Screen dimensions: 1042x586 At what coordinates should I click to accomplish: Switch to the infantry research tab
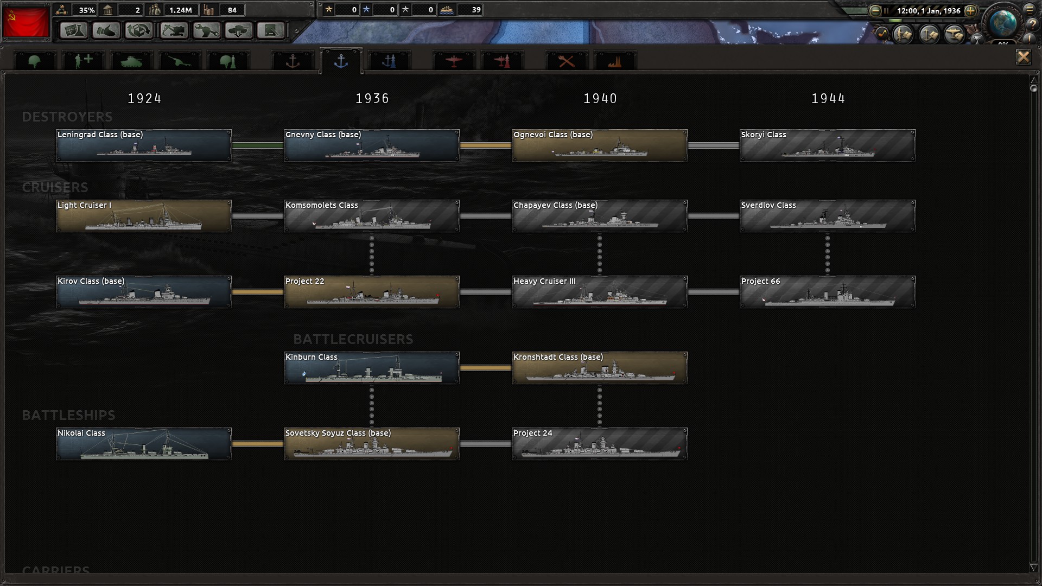tap(35, 61)
